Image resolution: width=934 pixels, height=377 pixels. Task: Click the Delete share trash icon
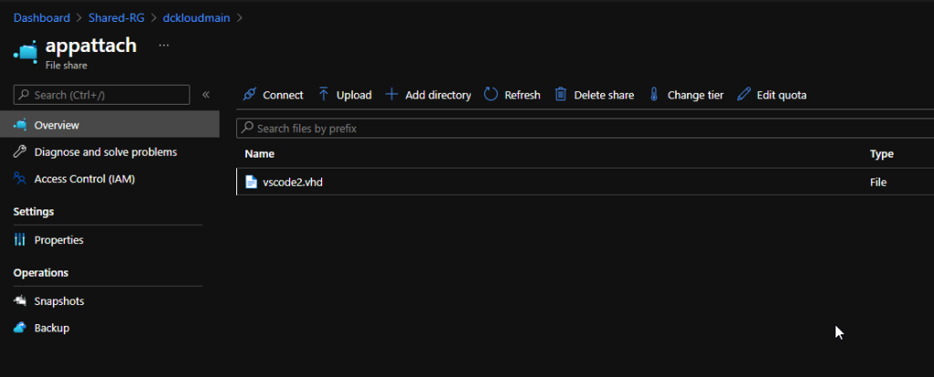pyautogui.click(x=561, y=95)
